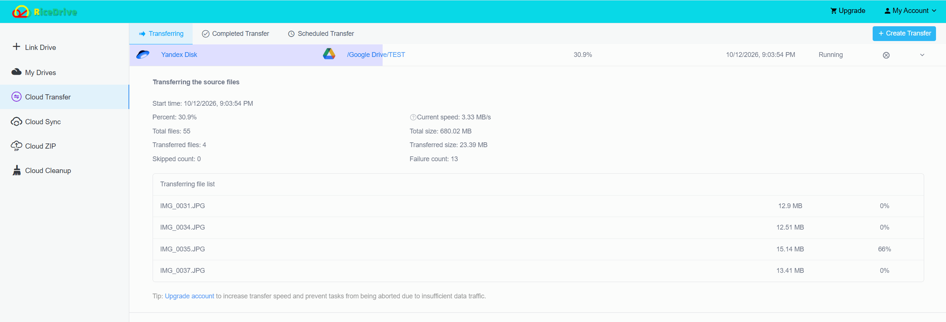Click the RiceDrive logo

point(44,12)
